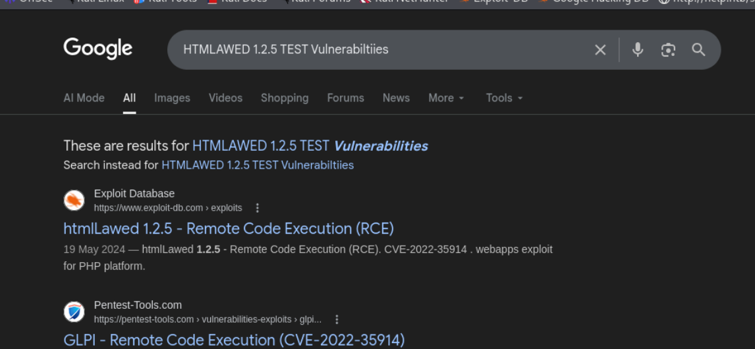Switch to the Forums tab

345,98
